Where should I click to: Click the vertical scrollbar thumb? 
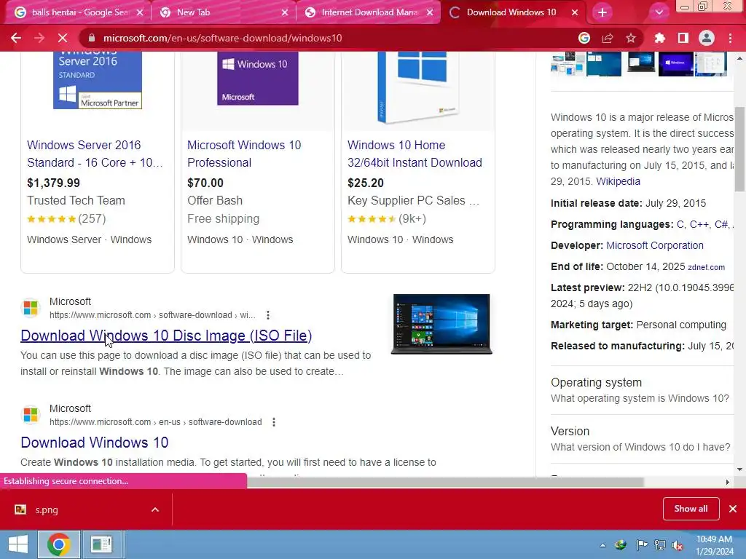pos(739,148)
